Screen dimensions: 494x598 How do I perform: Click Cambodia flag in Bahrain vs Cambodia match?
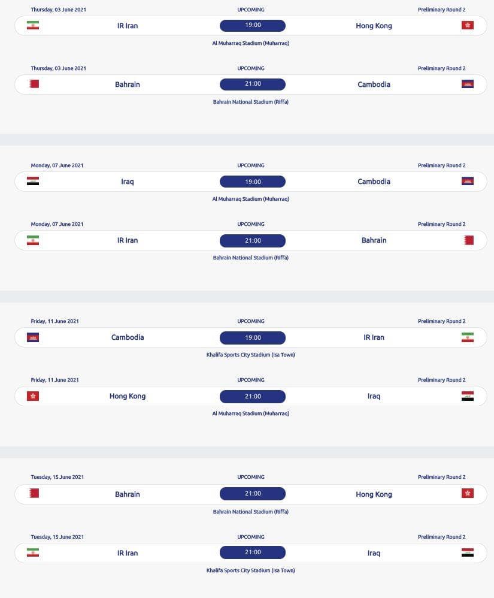(x=467, y=84)
